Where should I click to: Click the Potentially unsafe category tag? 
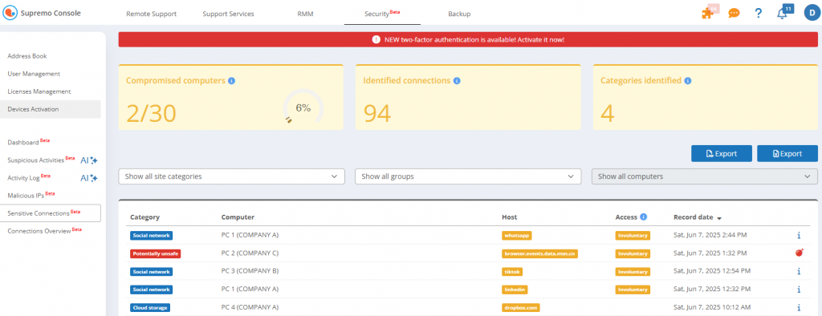(x=155, y=253)
